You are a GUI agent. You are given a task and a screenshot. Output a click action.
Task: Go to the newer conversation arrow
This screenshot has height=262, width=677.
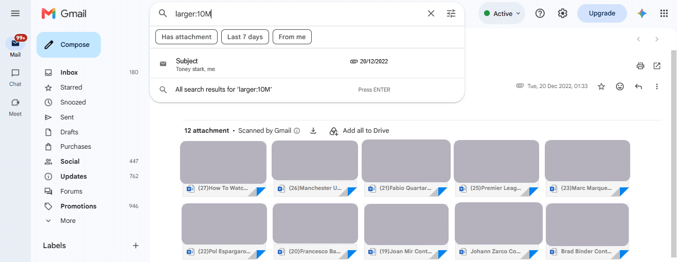638,39
